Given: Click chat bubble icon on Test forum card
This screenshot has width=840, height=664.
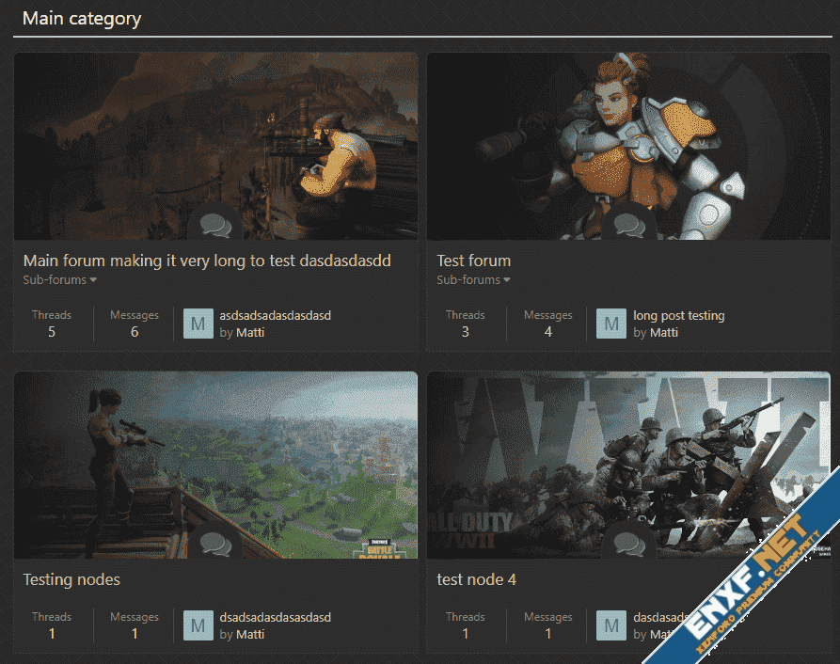Looking at the screenshot, I should click(x=628, y=227).
